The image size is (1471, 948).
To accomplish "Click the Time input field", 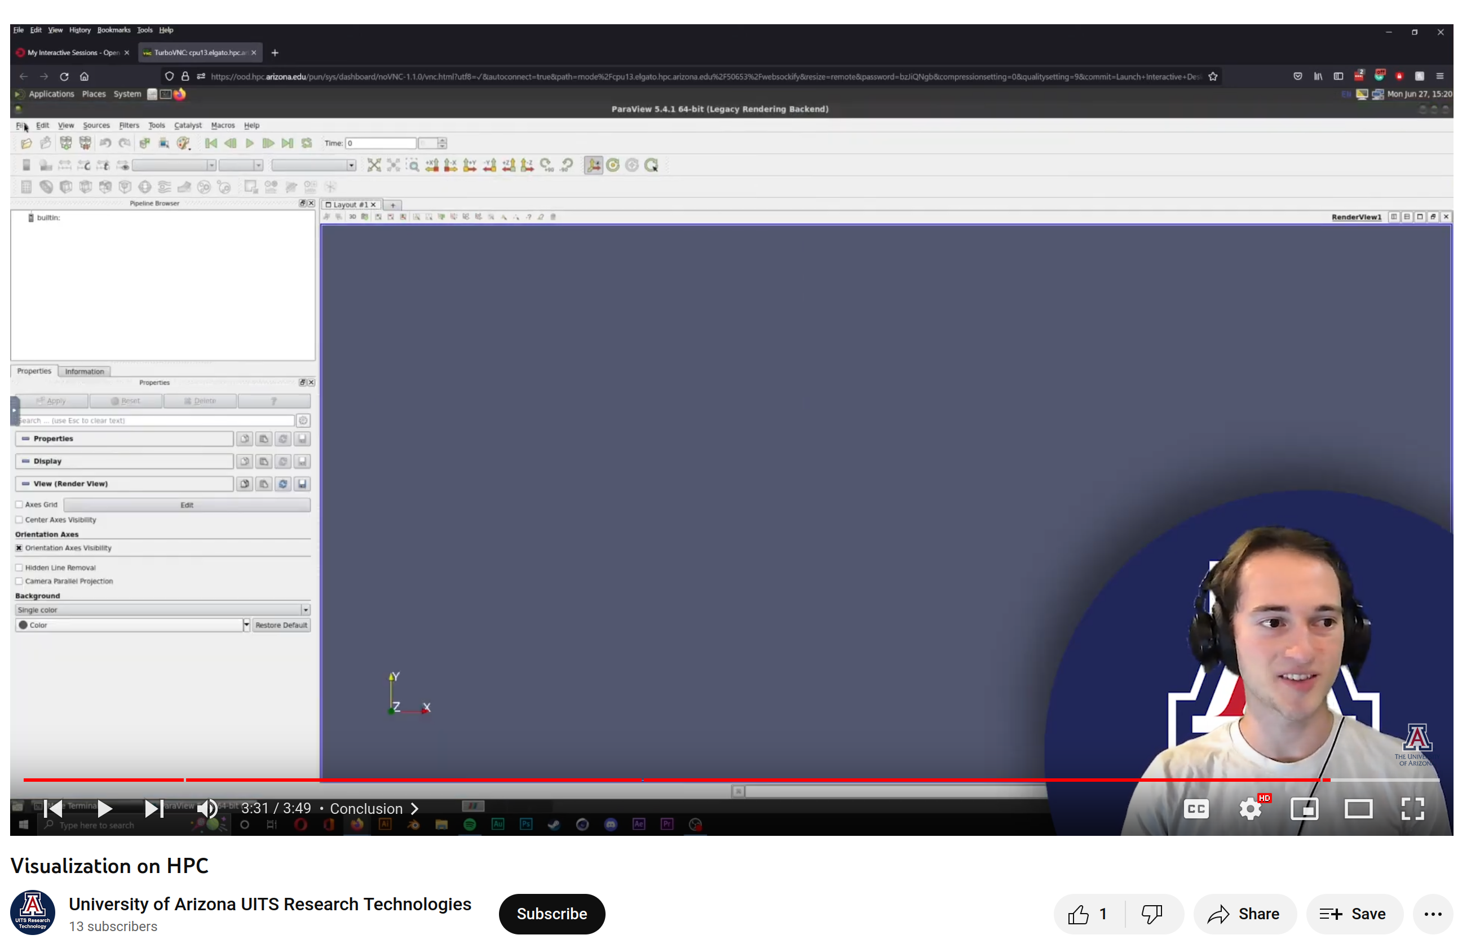I will click(380, 143).
